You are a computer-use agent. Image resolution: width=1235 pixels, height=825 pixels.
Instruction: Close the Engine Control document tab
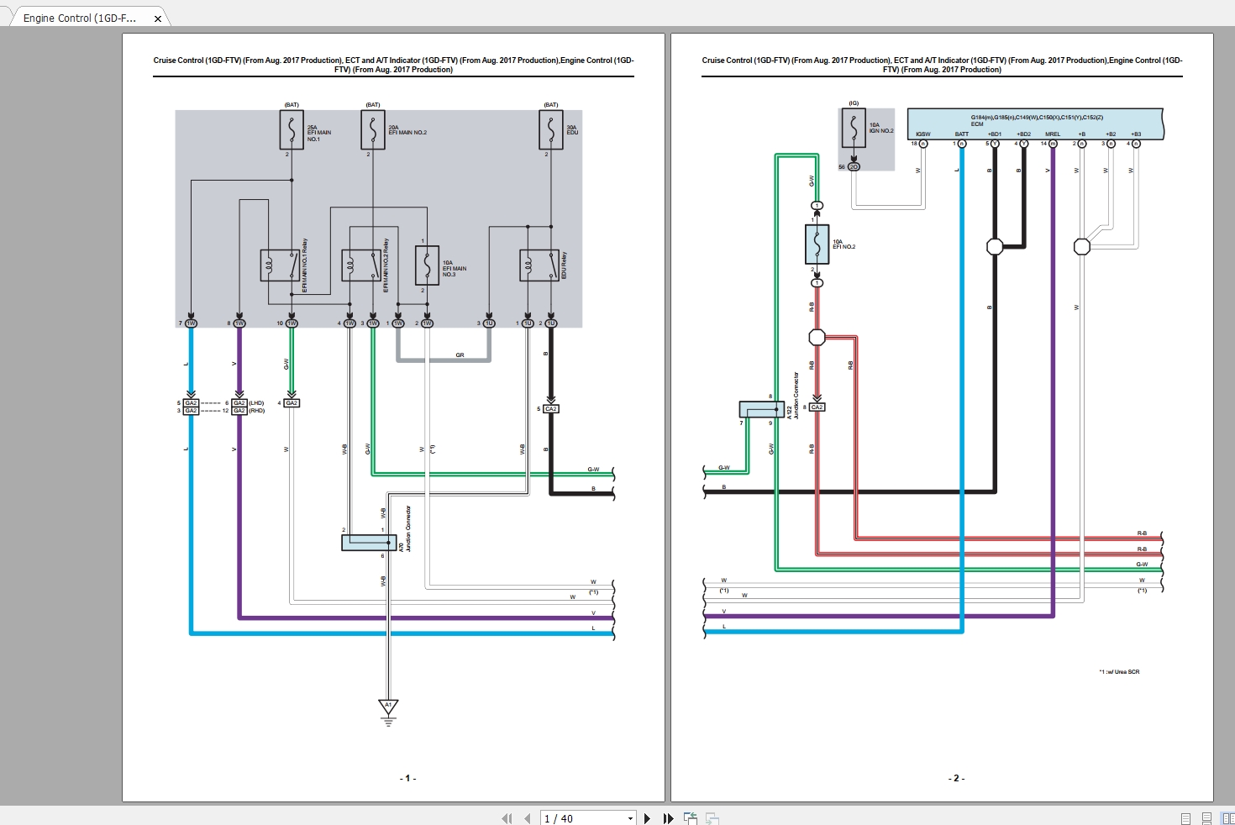[x=157, y=18]
